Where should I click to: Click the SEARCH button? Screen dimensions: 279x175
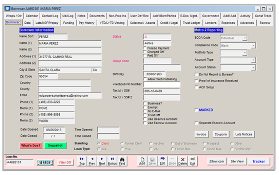click(x=45, y=162)
